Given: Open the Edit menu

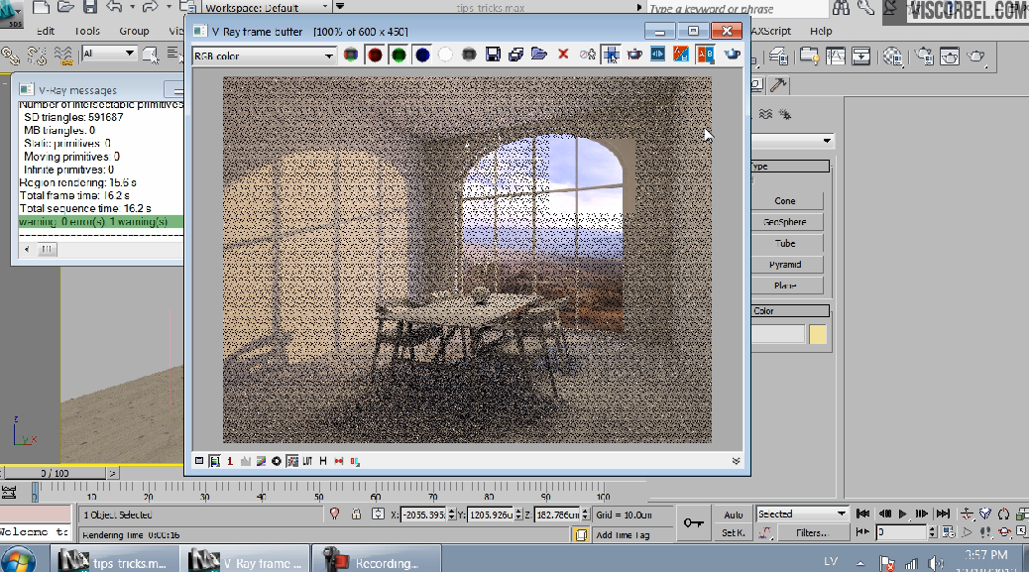Looking at the screenshot, I should tap(46, 31).
